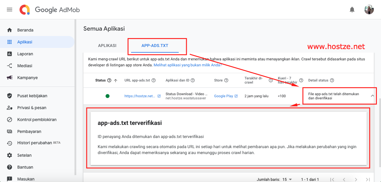This screenshot has height=182, width=381.
Task: Click help icon beside URL app-ads.txt header
Action: pos(154,80)
